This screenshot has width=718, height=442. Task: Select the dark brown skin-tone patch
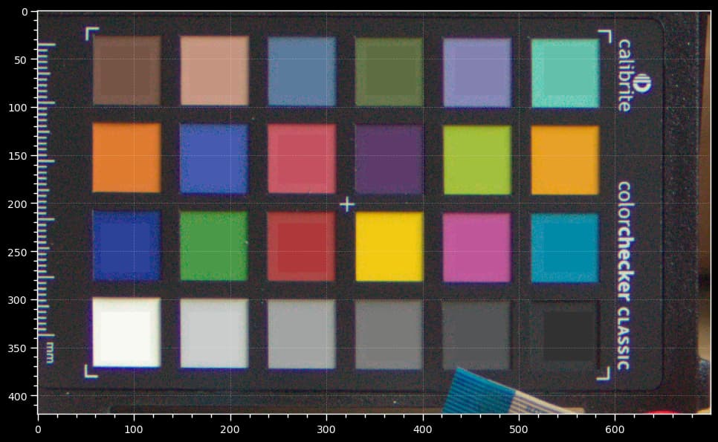[126, 70]
